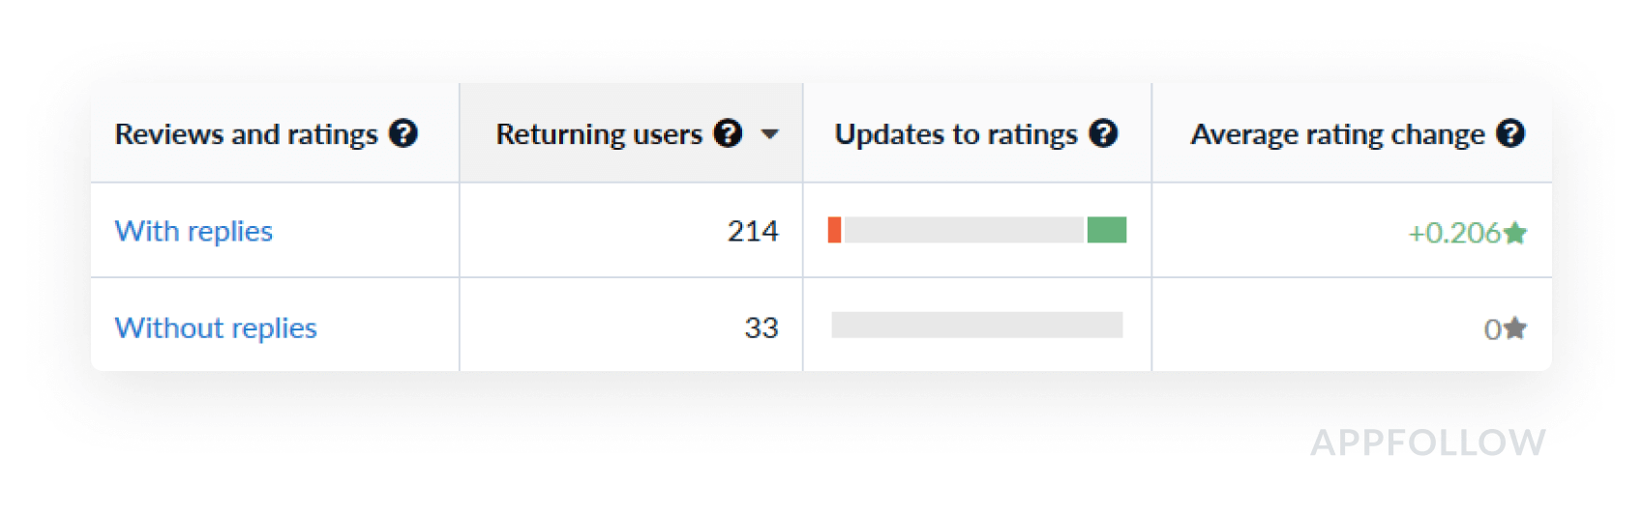The width and height of the screenshot is (1643, 514).
Task: Show help for Average rating change
Action: pyautogui.click(x=1509, y=133)
